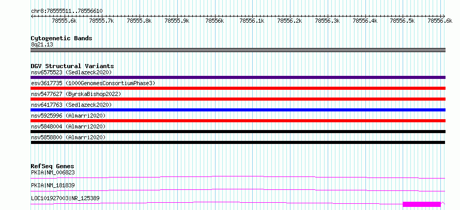Click the purple nsv6575523 variant bar
This screenshot has height=210, width=460.
click(x=238, y=77)
